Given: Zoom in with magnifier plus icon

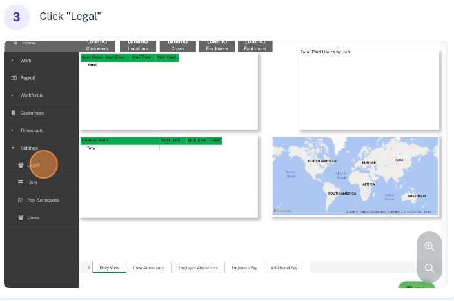Looking at the screenshot, I should coord(429,246).
